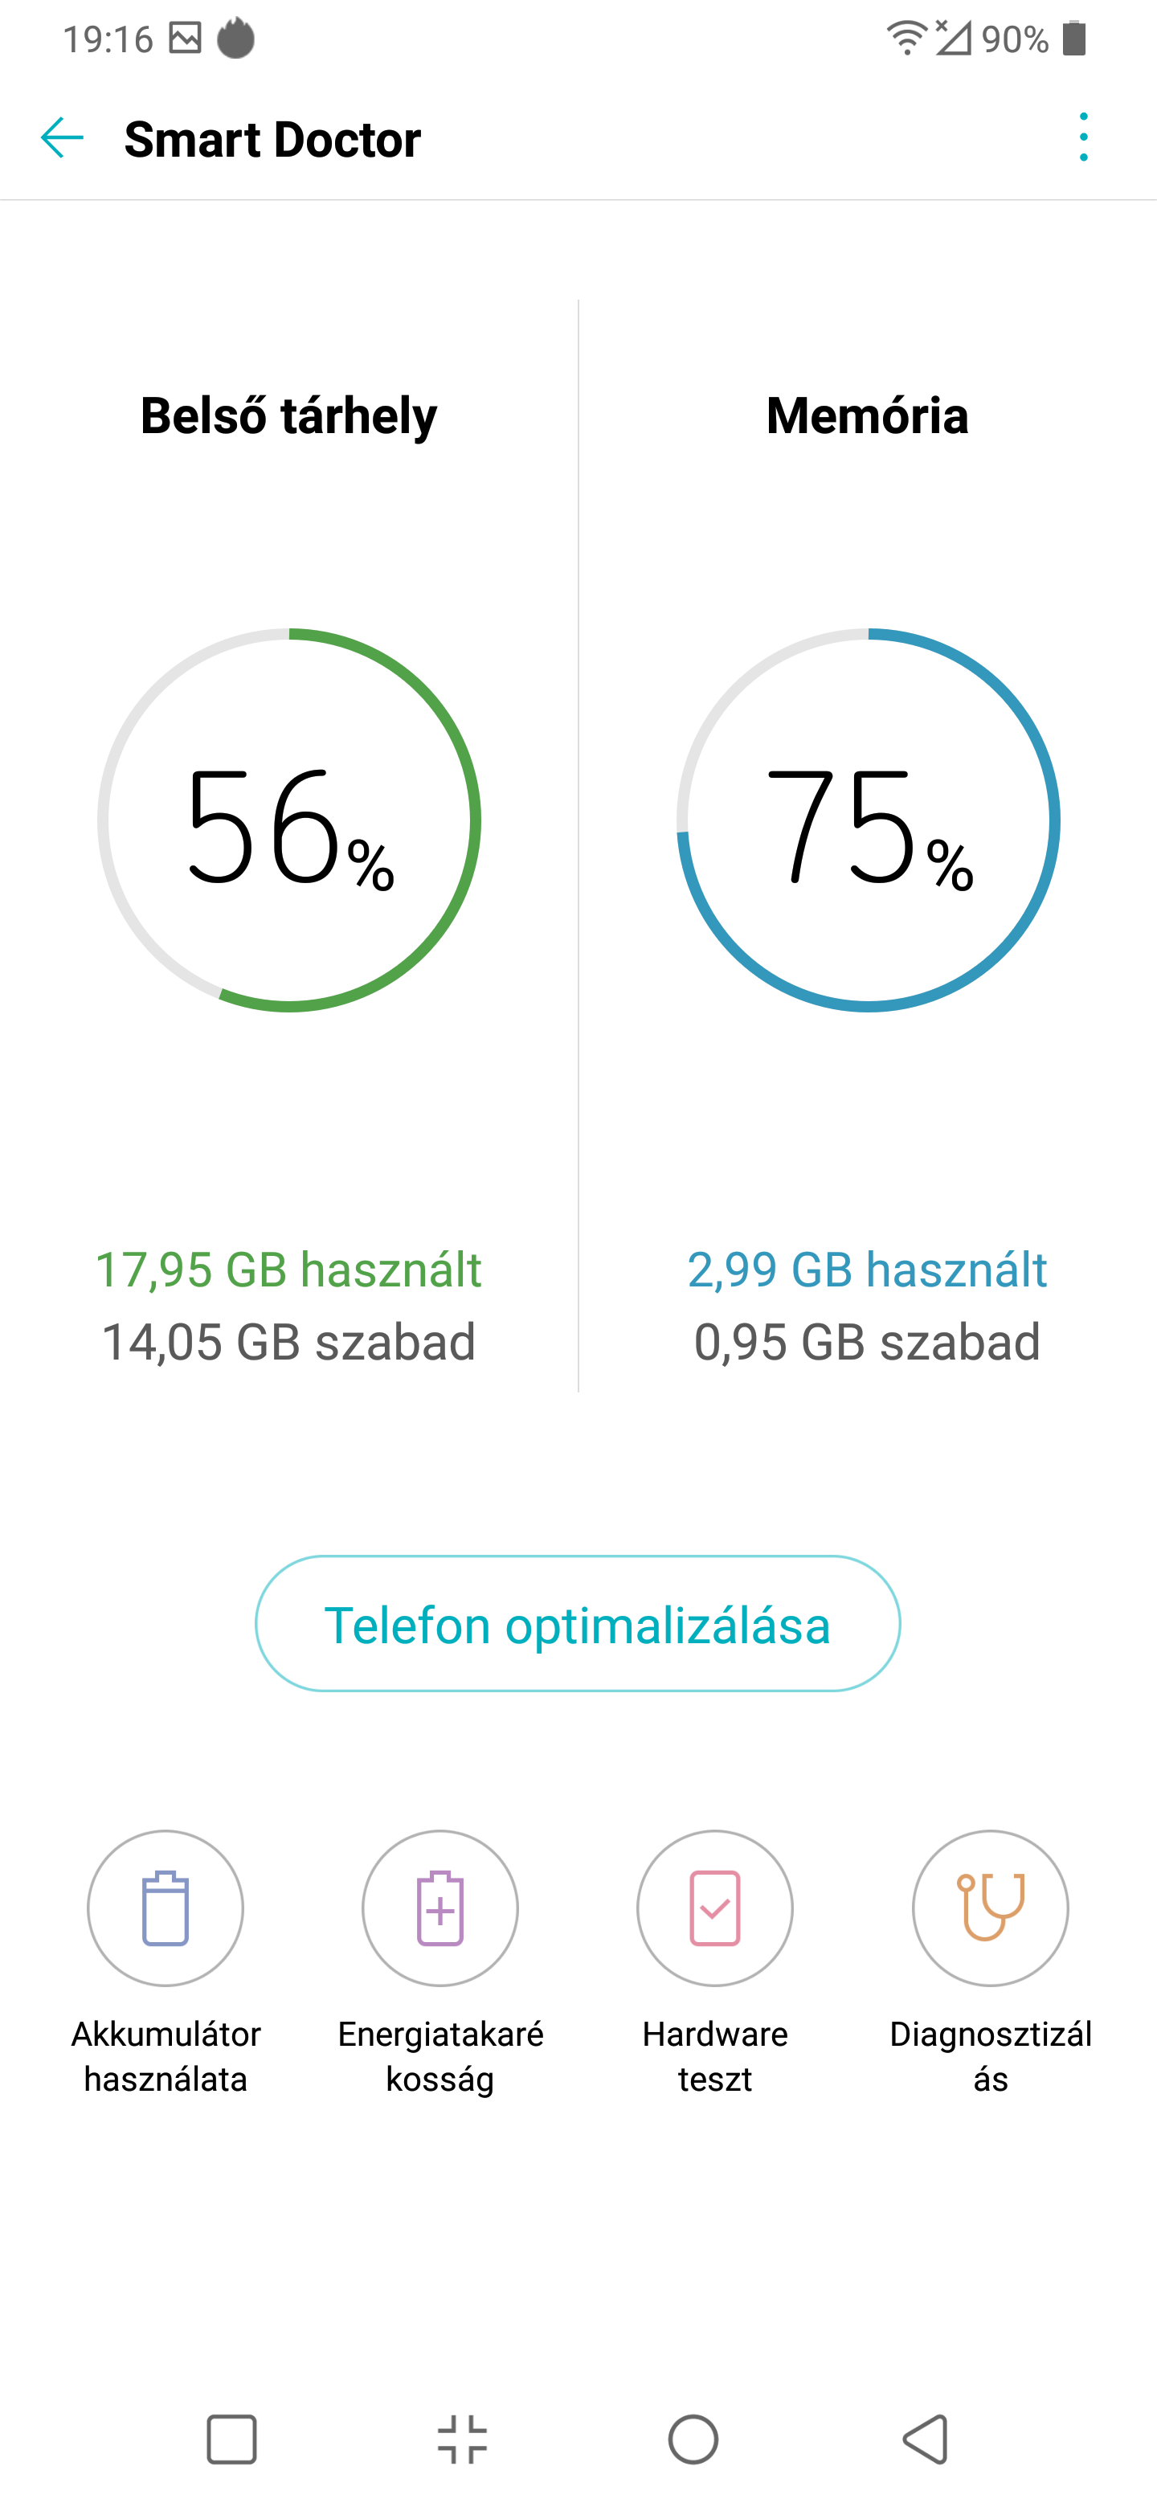
Task: Tap the 2,99 GB használt memory text
Action: [x=867, y=1269]
